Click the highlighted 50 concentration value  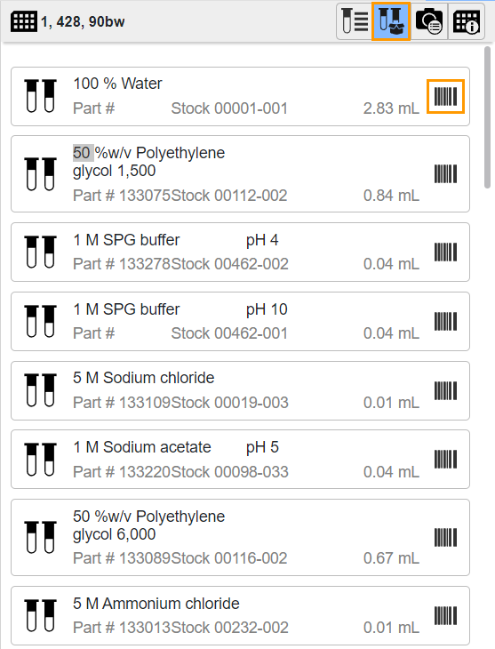pyautogui.click(x=83, y=153)
